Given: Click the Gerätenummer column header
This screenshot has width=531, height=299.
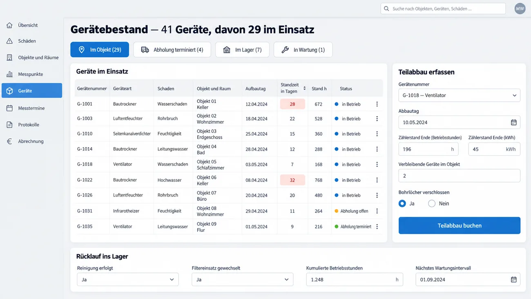Looking at the screenshot, I should click(x=92, y=89).
